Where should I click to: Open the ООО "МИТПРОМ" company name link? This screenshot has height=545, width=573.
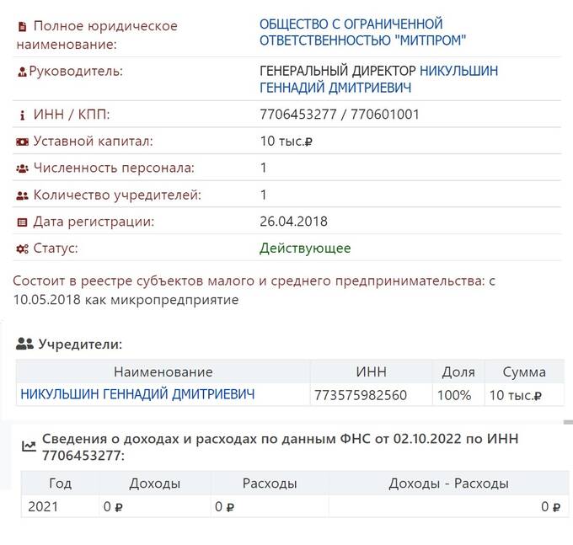(362, 32)
